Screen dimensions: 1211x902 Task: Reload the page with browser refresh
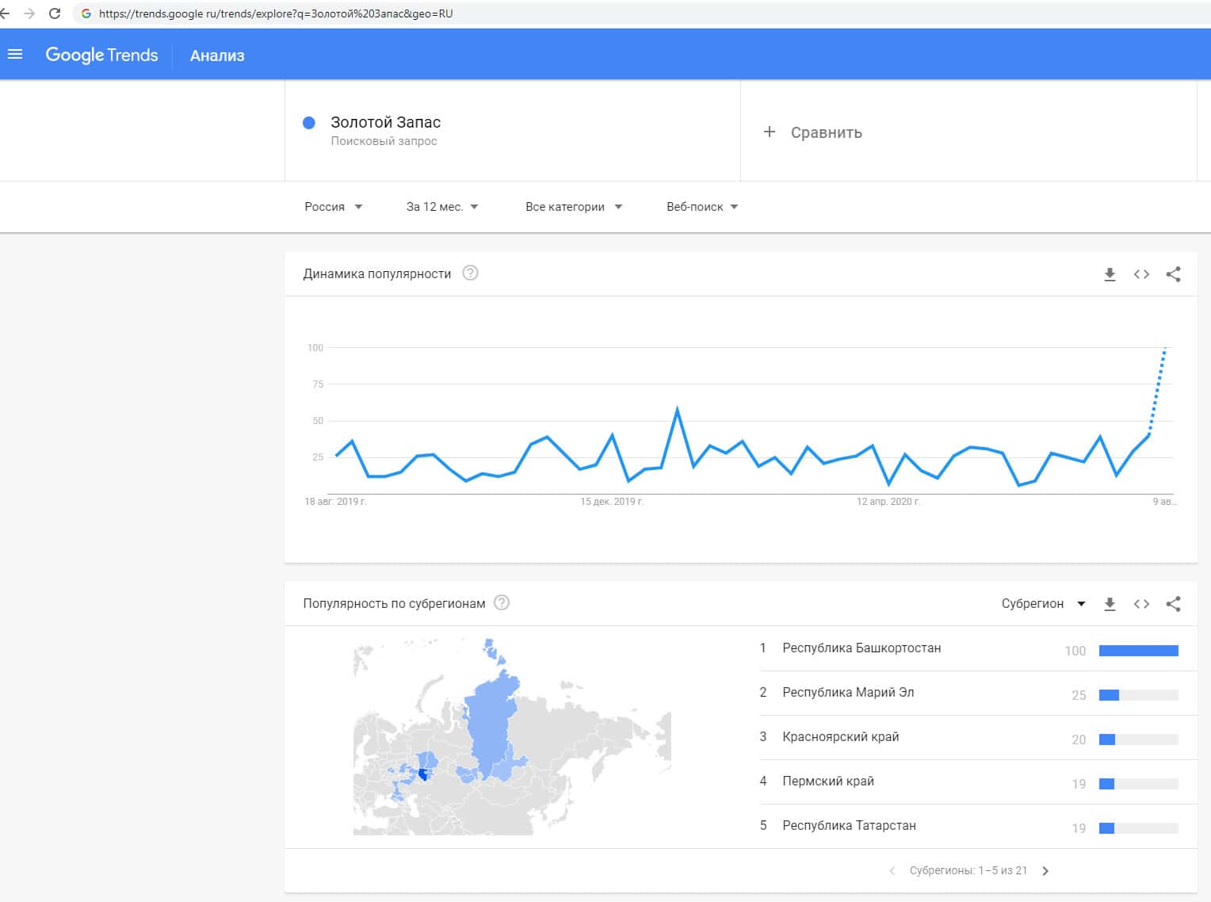[x=55, y=13]
